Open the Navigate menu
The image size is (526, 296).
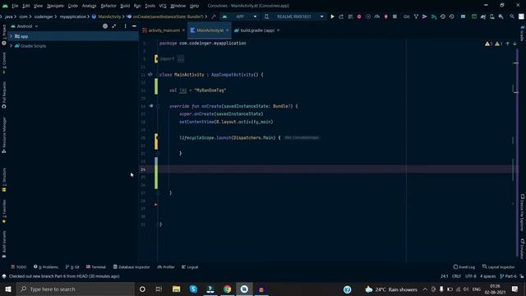tap(55, 6)
